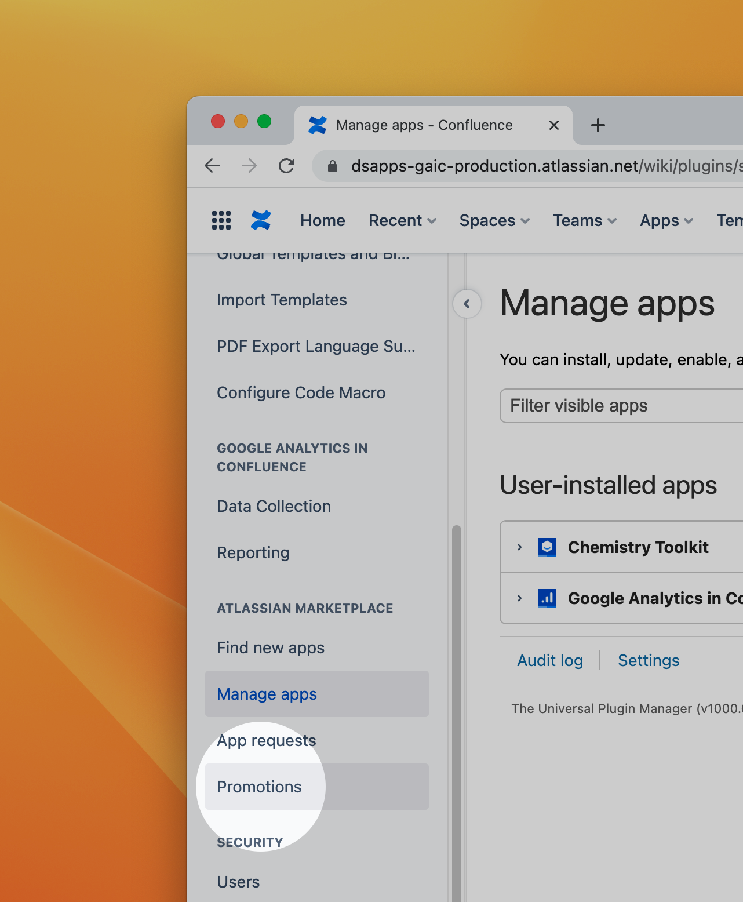Open the Audit log link

tap(550, 660)
